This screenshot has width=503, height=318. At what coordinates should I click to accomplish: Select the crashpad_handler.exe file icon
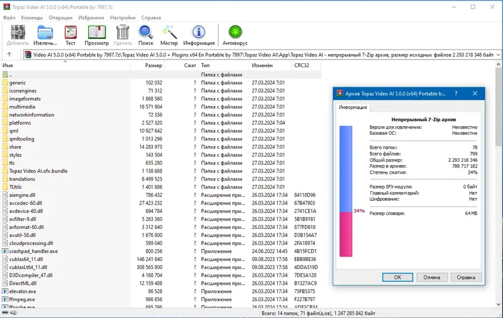click(x=5, y=251)
